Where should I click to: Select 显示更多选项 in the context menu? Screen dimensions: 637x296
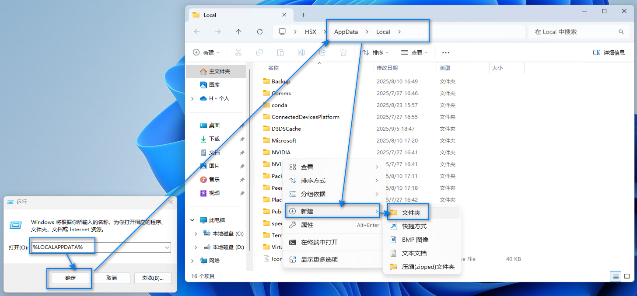pyautogui.click(x=318, y=259)
